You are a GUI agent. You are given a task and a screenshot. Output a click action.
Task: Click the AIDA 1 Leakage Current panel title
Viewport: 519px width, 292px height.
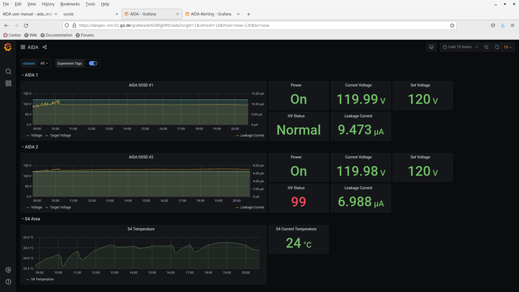(x=358, y=116)
